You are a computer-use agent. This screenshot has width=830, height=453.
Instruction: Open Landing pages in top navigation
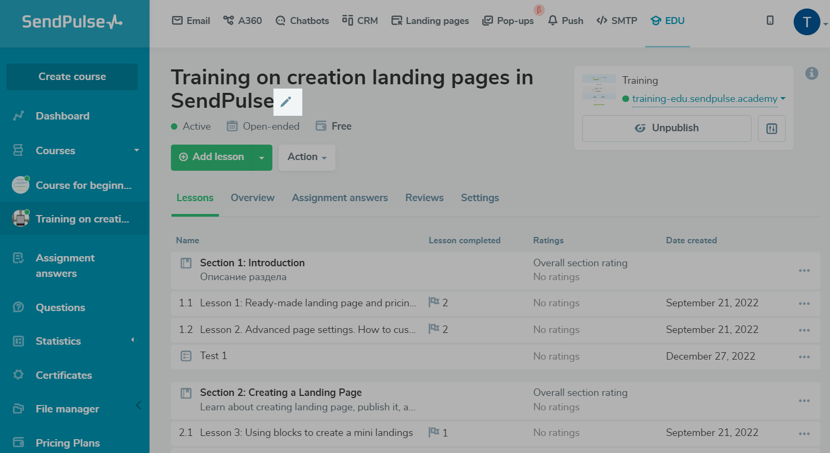(x=430, y=21)
